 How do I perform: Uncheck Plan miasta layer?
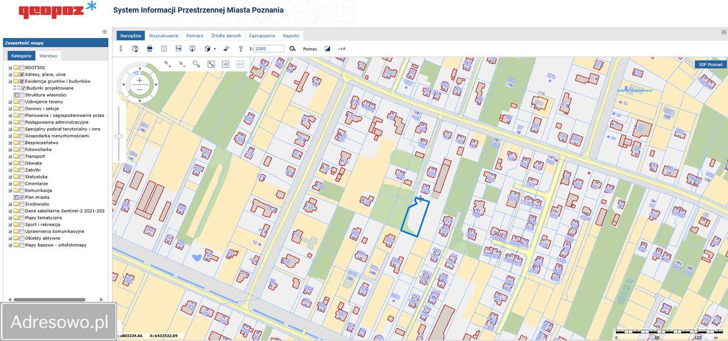22,197
